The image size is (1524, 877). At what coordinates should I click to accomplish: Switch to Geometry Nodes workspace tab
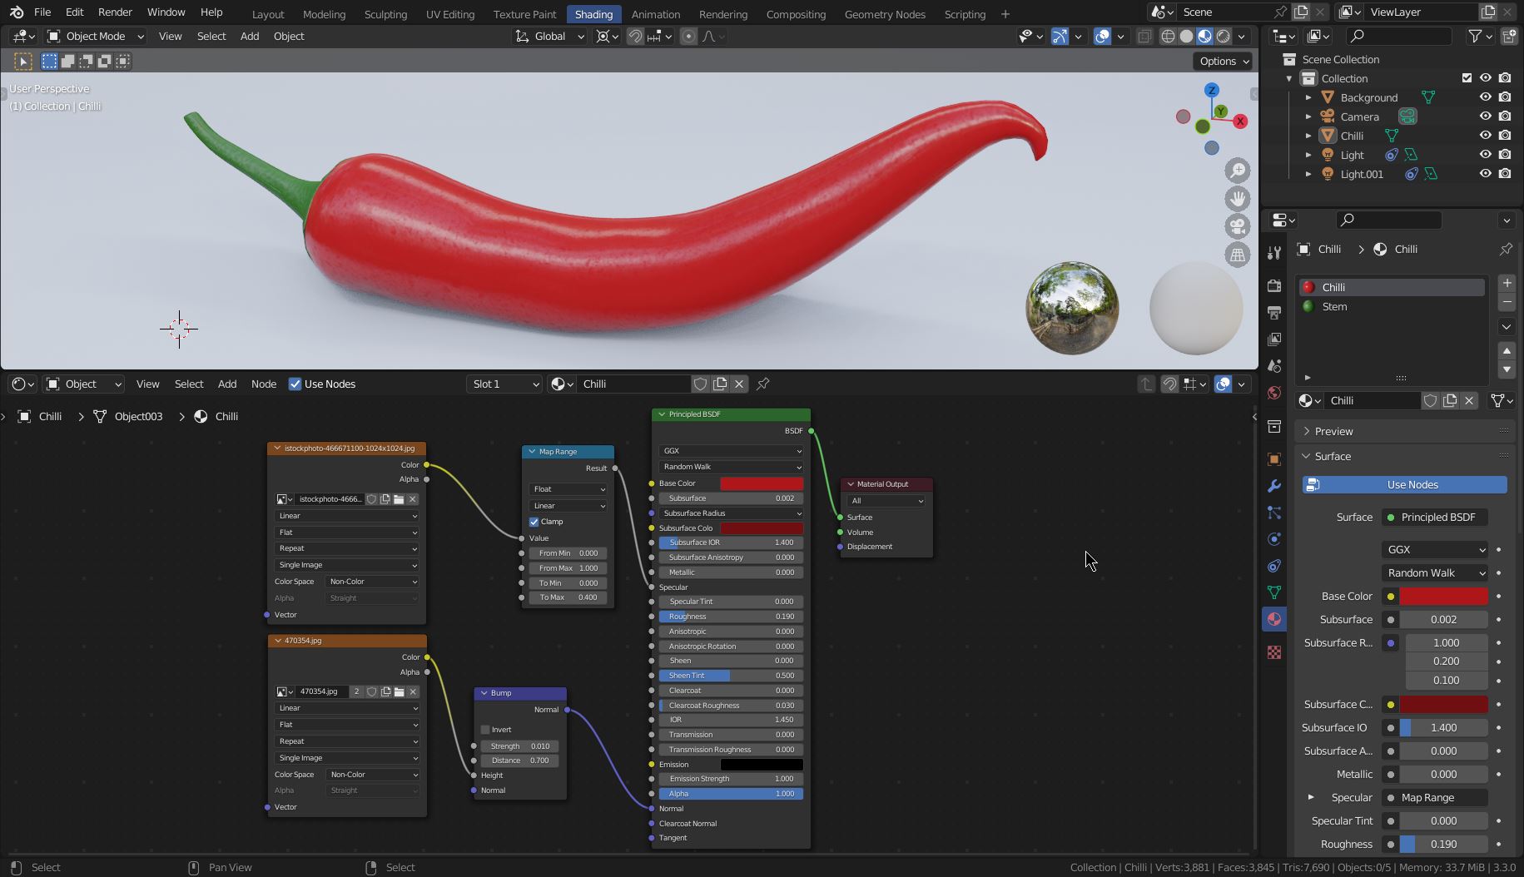pyautogui.click(x=885, y=14)
